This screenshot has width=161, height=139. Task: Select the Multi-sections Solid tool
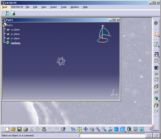click(156, 105)
